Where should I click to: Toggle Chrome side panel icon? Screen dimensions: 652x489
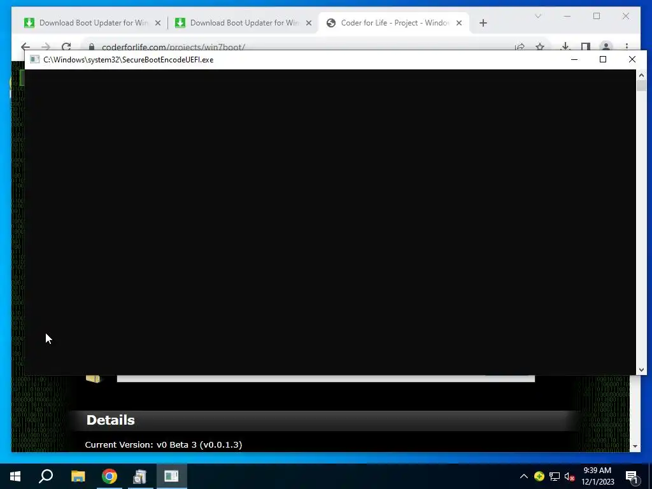pos(586,46)
